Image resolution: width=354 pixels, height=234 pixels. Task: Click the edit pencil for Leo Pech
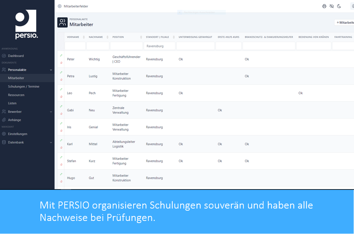(x=61, y=89)
